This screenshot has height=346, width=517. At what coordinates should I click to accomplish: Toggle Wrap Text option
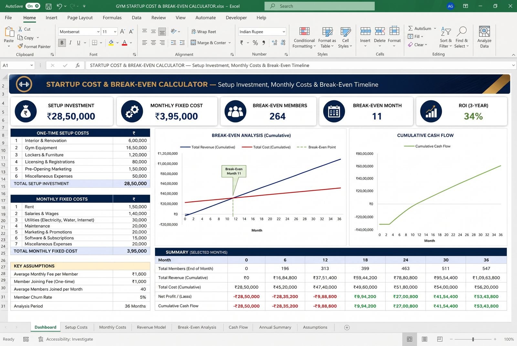tap(204, 32)
